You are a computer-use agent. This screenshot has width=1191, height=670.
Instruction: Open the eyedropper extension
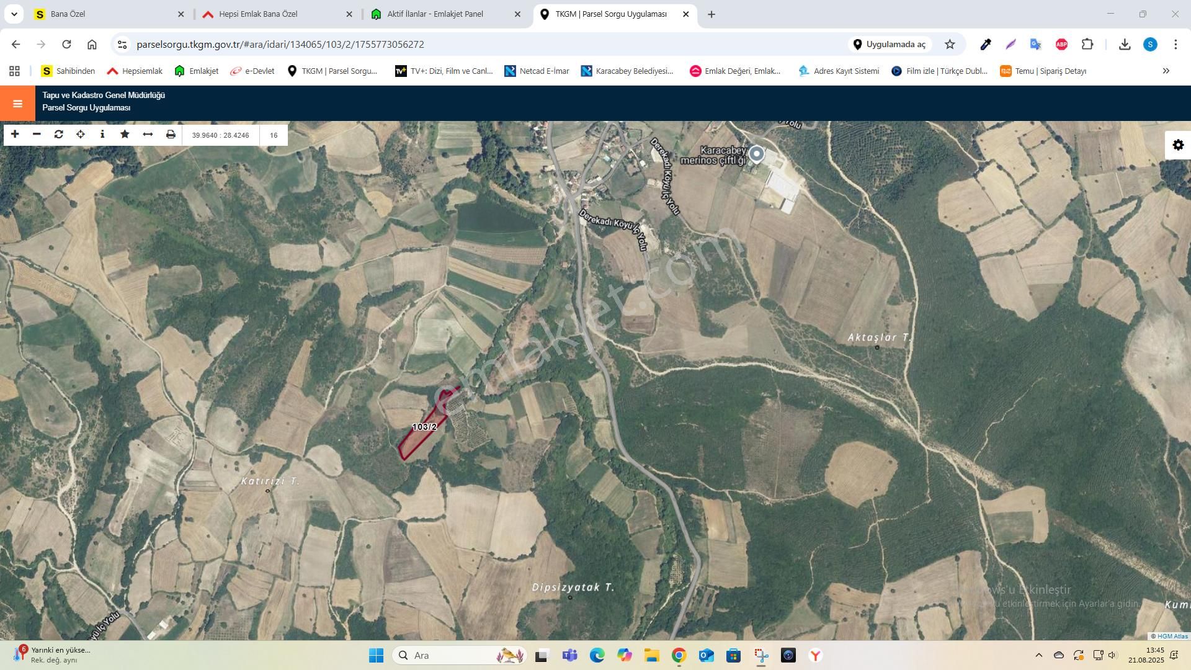(x=985, y=44)
